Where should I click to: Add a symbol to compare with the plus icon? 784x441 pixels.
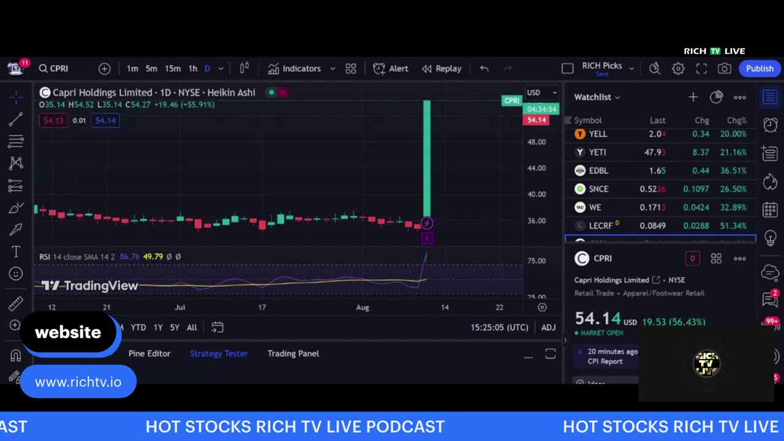point(105,69)
